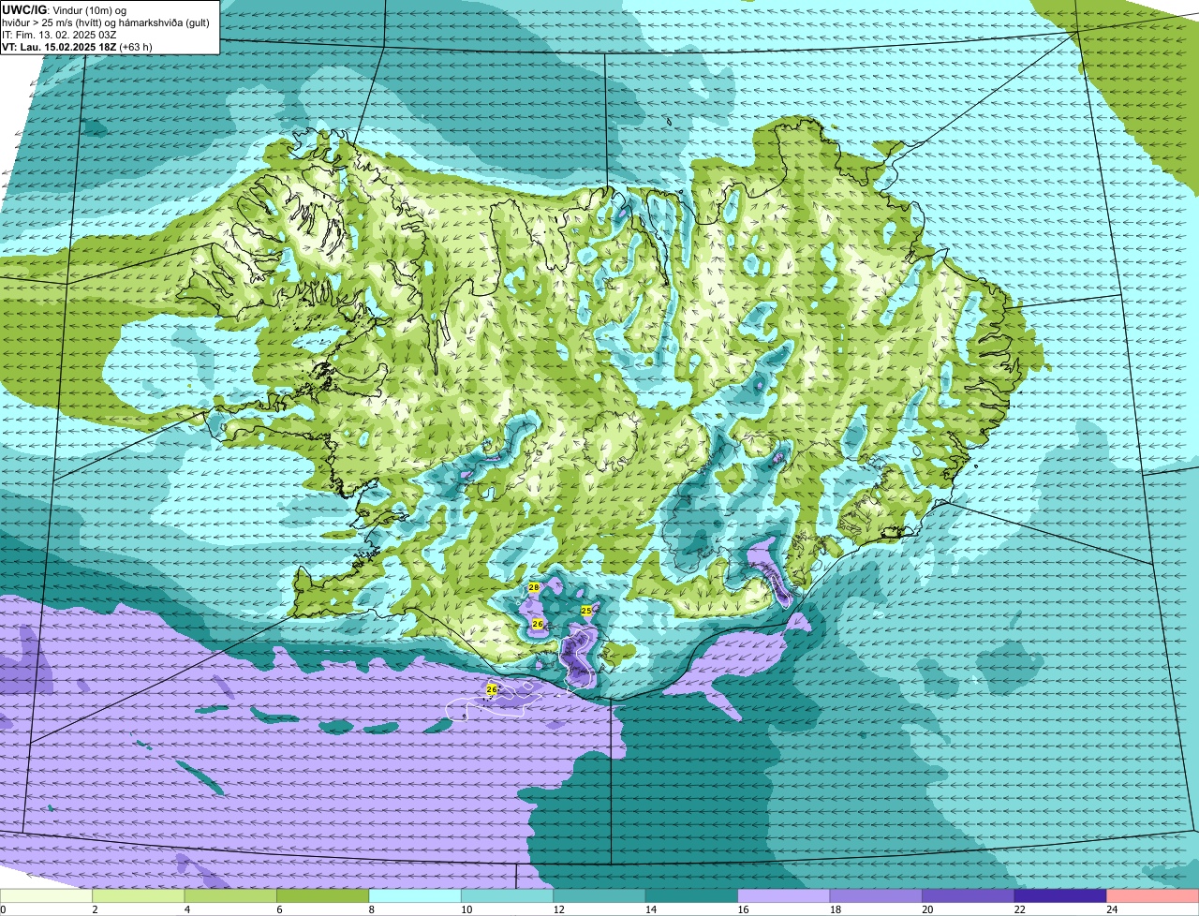This screenshot has width=1199, height=916.
Task: Select the violet 20–22 m/s scale swatch
Action: pos(969,896)
